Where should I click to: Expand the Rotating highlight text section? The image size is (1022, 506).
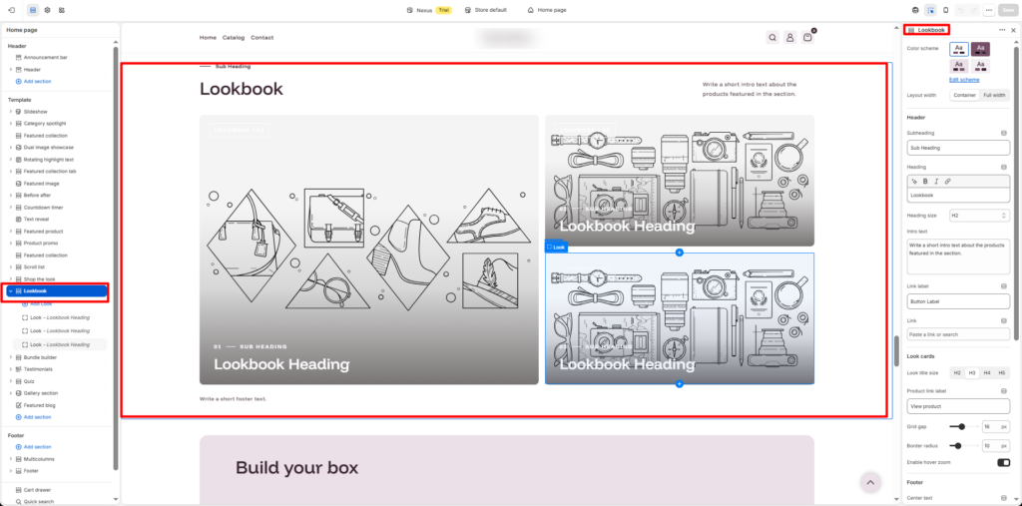(10, 159)
